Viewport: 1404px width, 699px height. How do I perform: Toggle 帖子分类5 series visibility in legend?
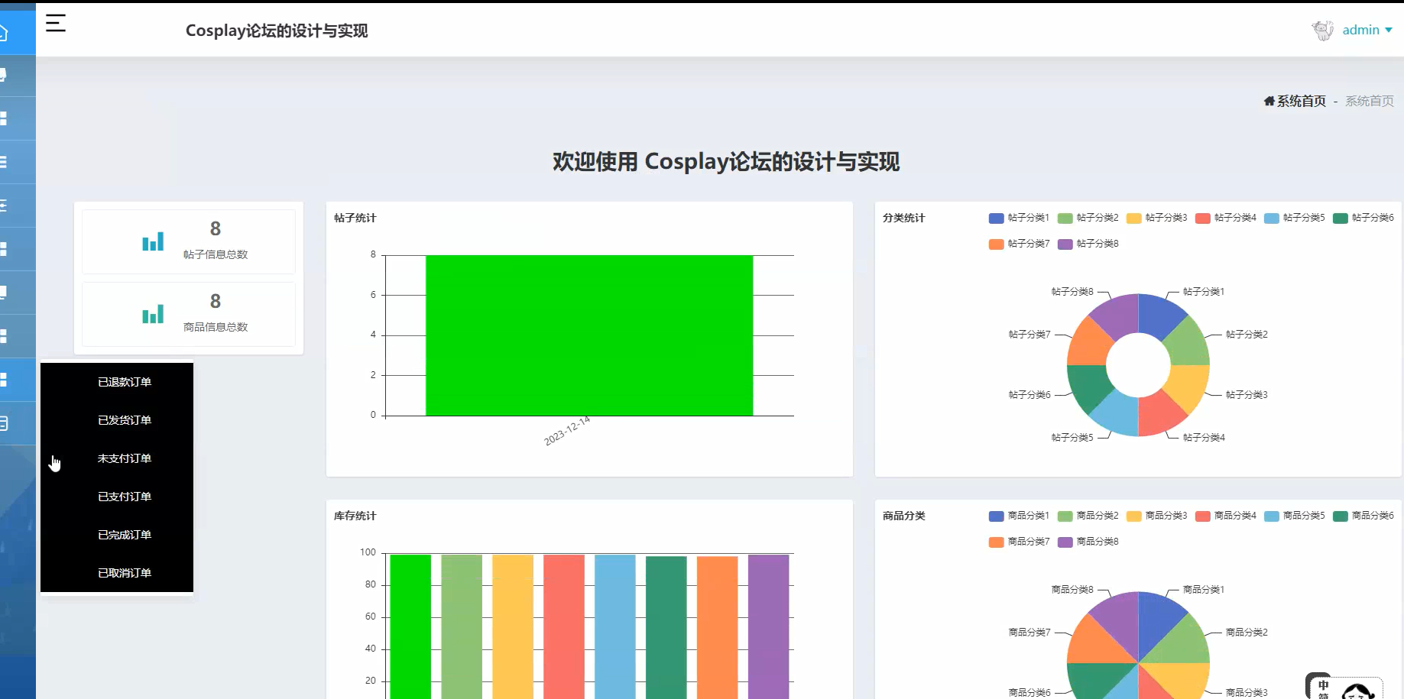pos(1295,218)
